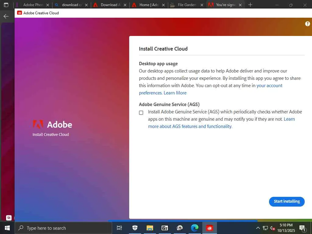Open Windows Security shield in taskbar

pos(135,228)
